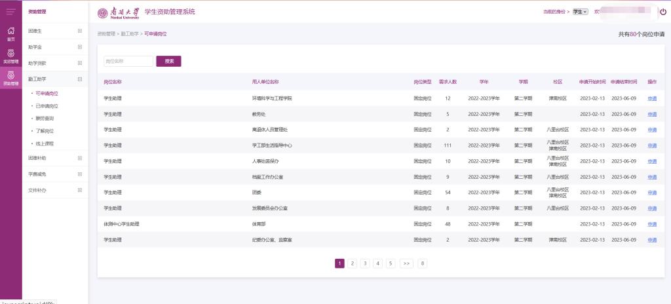This screenshot has height=304, width=671.
Task: Click the 搜索 search button
Action: (168, 61)
